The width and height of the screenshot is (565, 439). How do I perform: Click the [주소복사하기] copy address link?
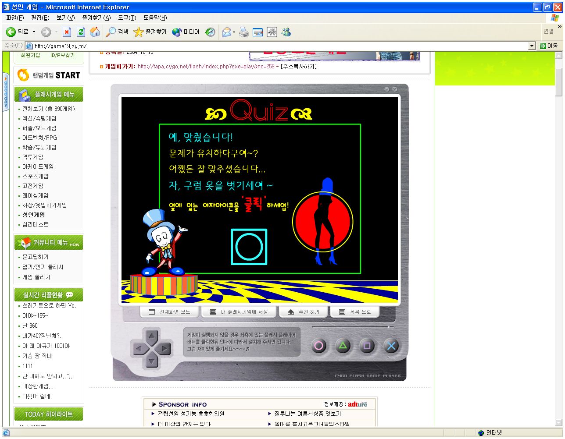tap(299, 67)
